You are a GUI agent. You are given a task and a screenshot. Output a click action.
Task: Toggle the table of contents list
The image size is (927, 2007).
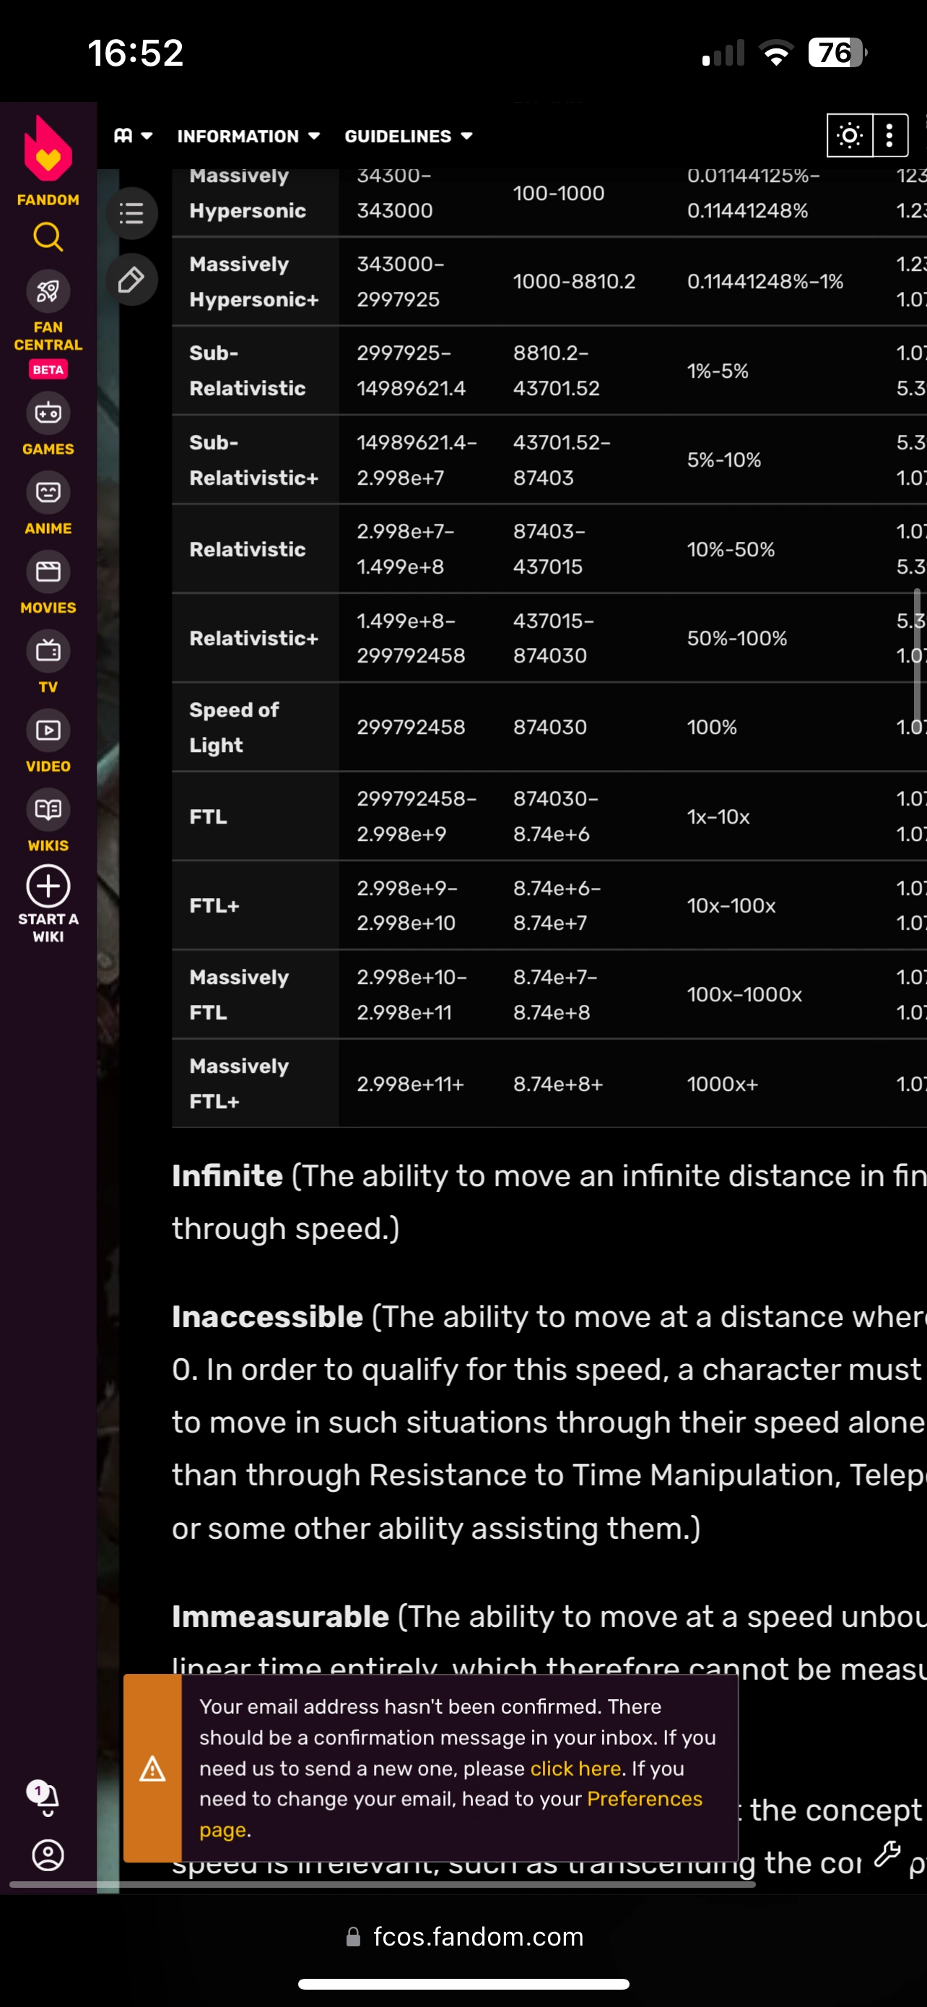(x=131, y=213)
